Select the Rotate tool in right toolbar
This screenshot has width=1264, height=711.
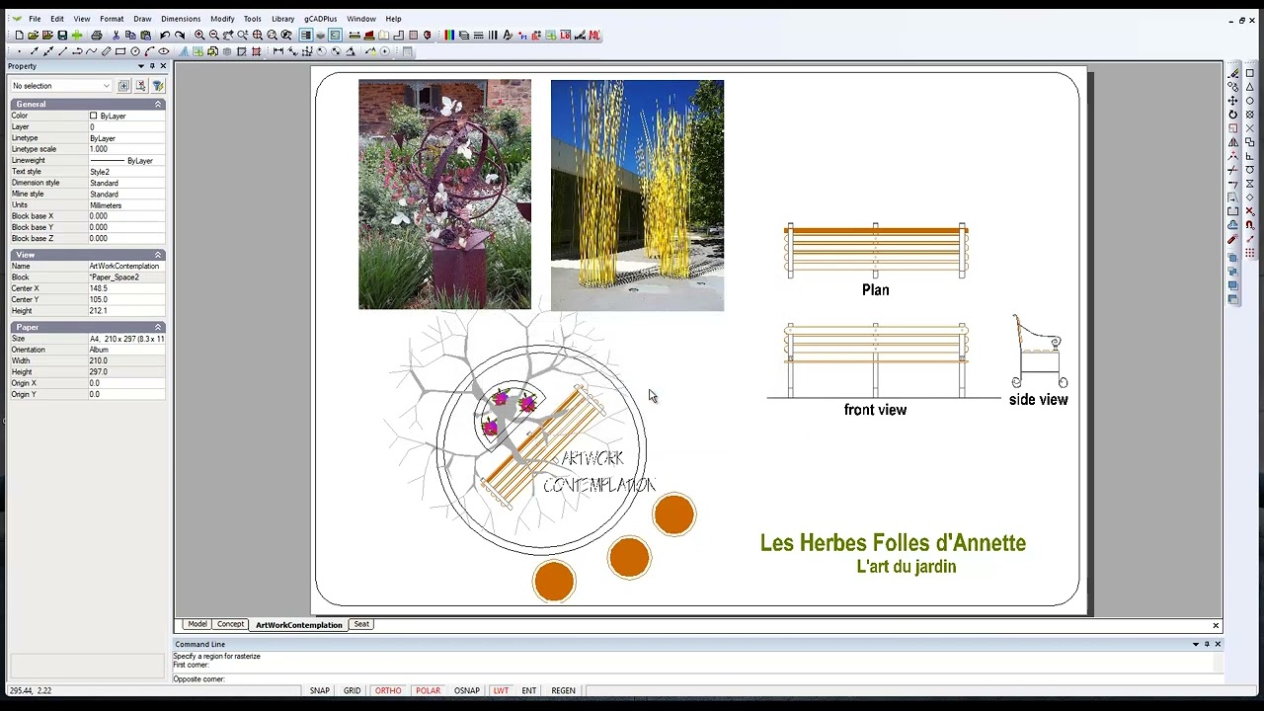pos(1232,115)
